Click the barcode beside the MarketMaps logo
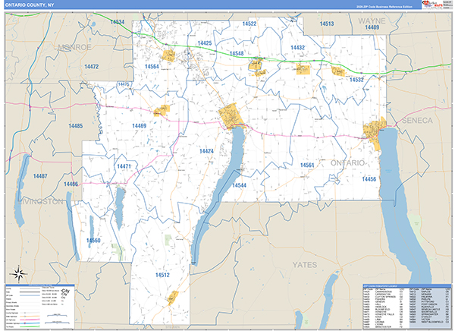This screenshot has height=331, width=455. tap(446, 5)
